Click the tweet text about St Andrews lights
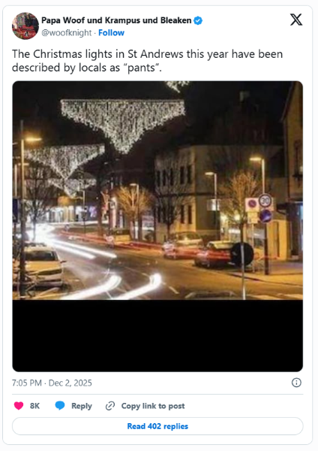The width and height of the screenshot is (318, 451). (x=147, y=61)
